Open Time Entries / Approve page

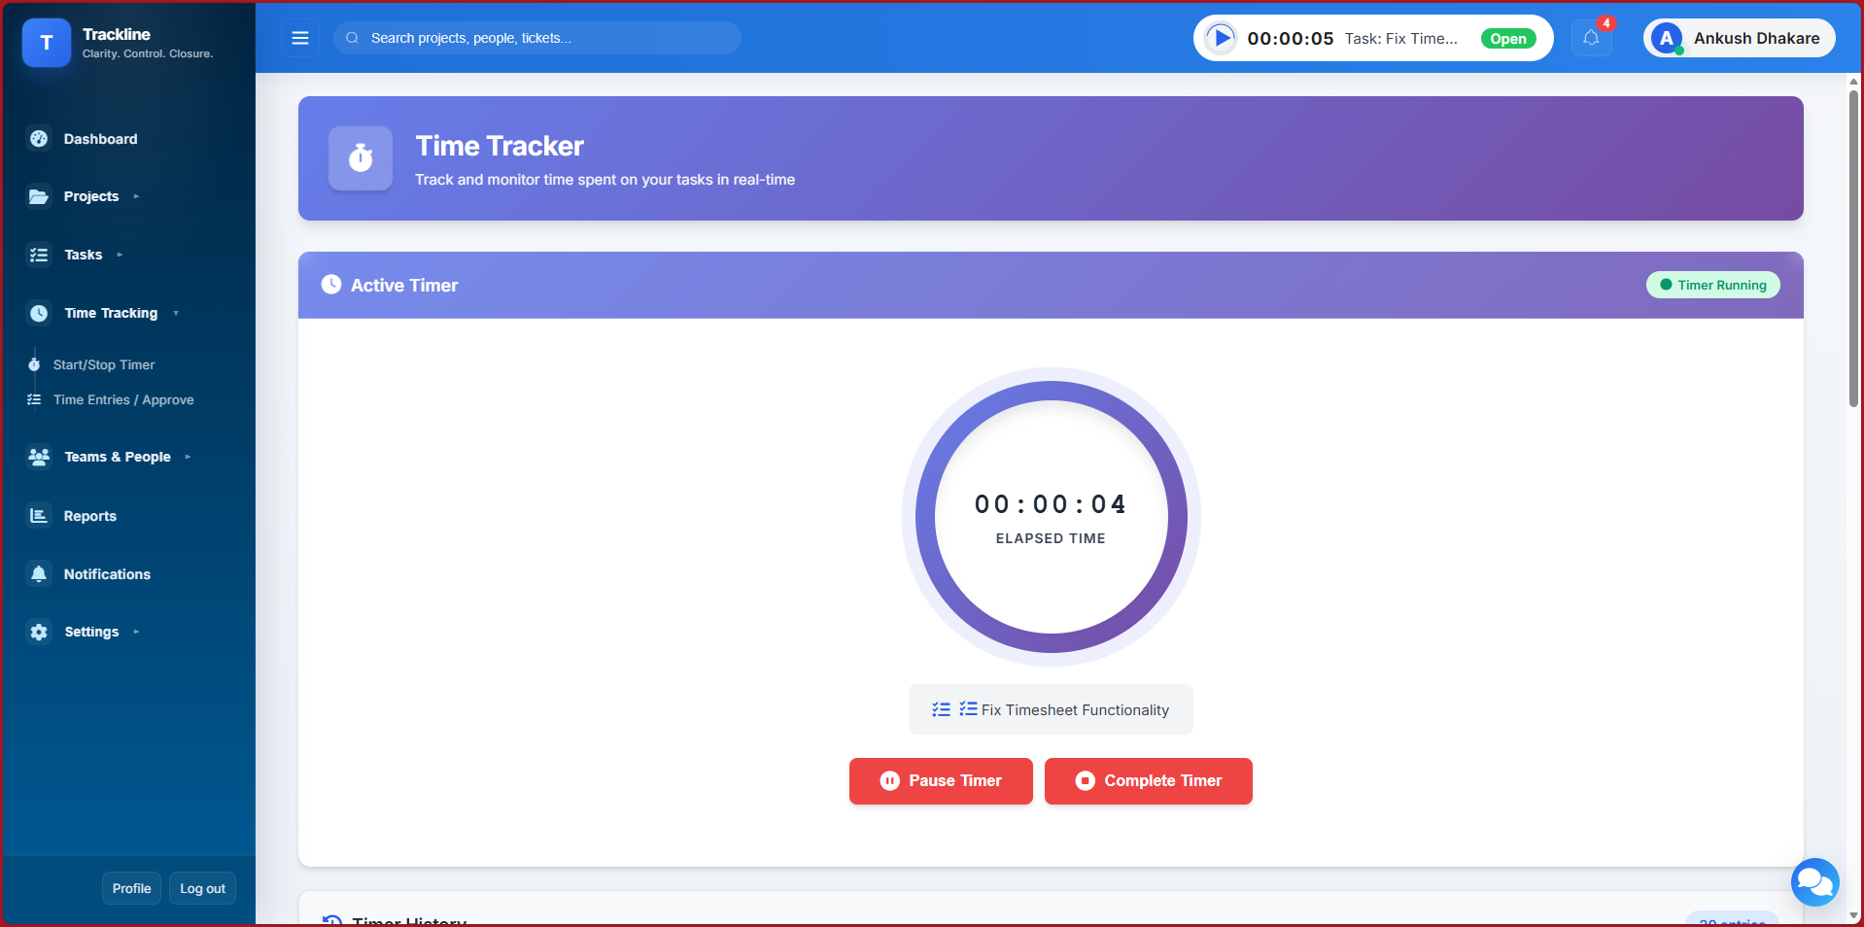(x=123, y=399)
